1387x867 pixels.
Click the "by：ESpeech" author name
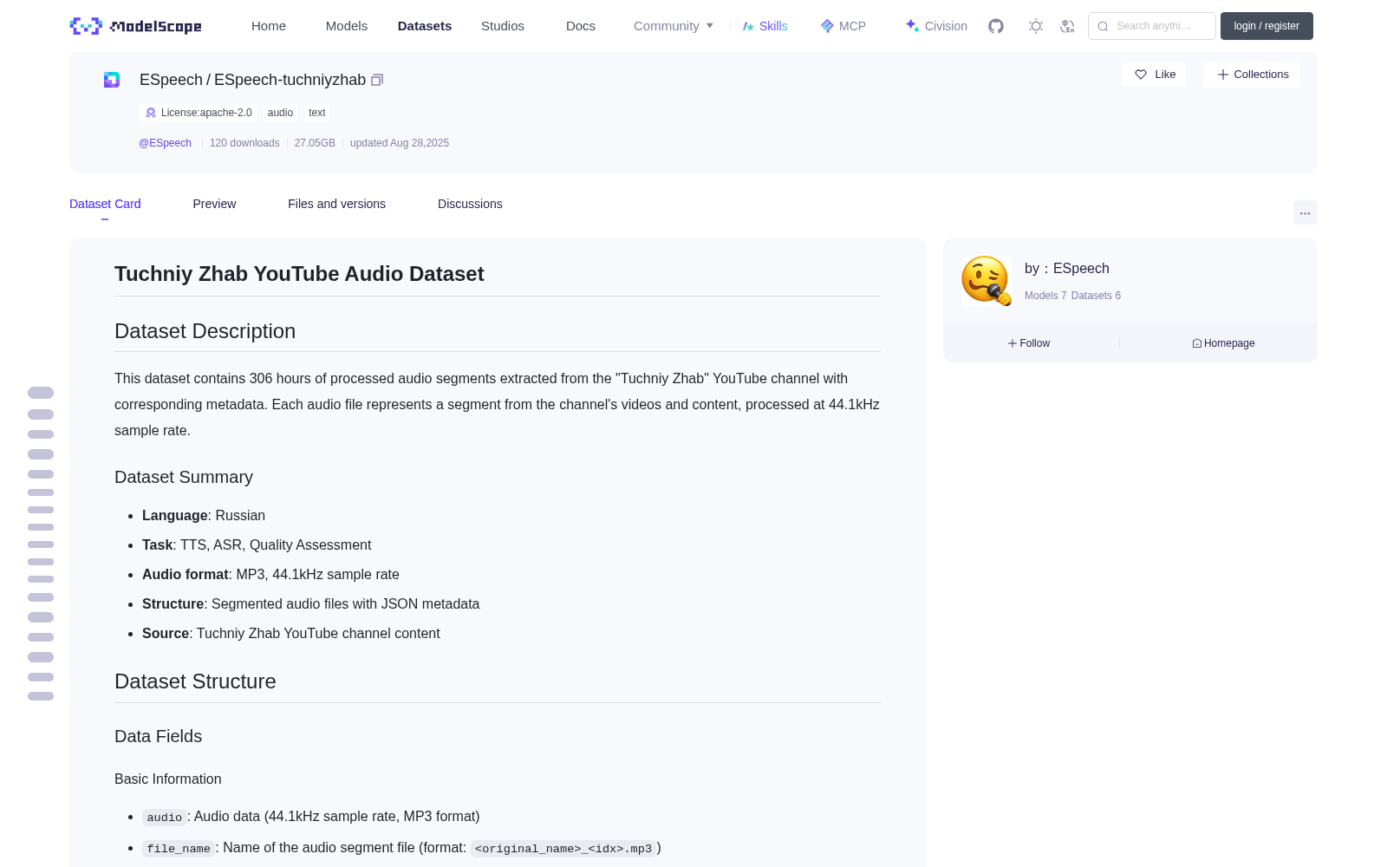coord(1066,269)
